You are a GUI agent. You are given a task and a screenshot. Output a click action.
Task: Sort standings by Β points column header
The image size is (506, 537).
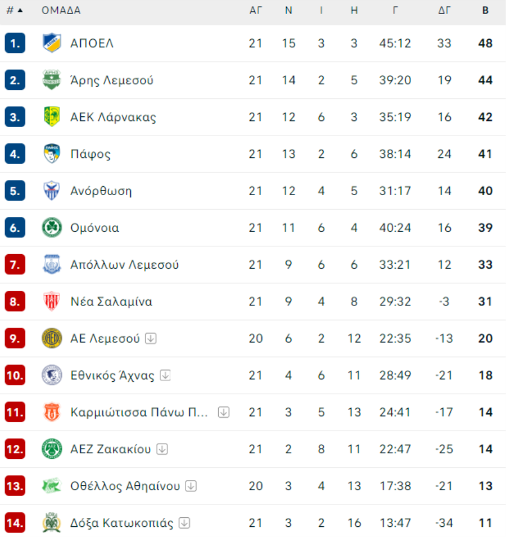[x=485, y=10]
